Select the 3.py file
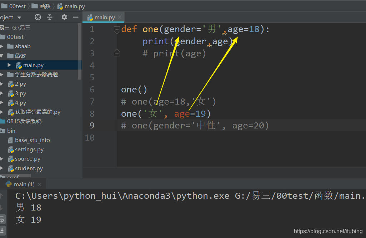This screenshot has width=366, height=238. click(x=17, y=93)
